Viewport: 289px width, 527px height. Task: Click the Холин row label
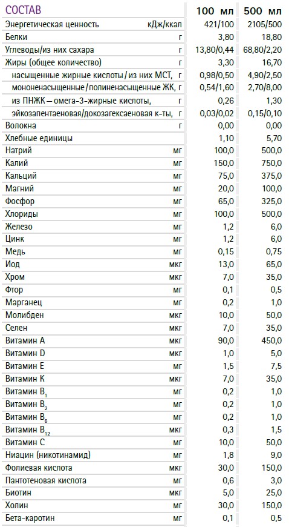[17, 505]
